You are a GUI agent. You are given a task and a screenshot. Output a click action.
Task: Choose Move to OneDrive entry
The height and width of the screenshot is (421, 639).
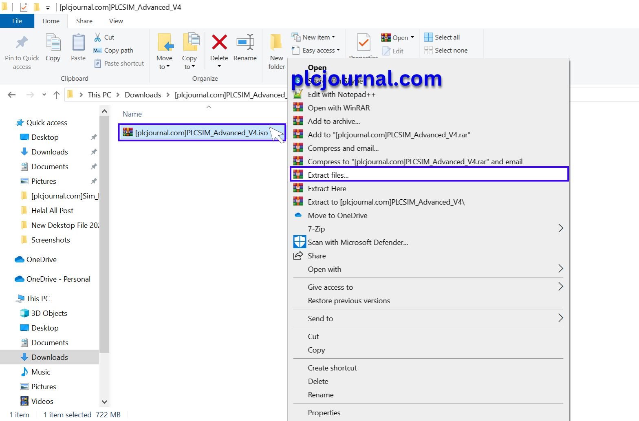[x=337, y=215]
